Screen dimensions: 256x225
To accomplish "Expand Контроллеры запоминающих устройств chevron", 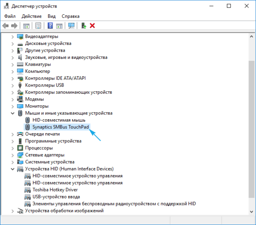I will coord(13,93).
